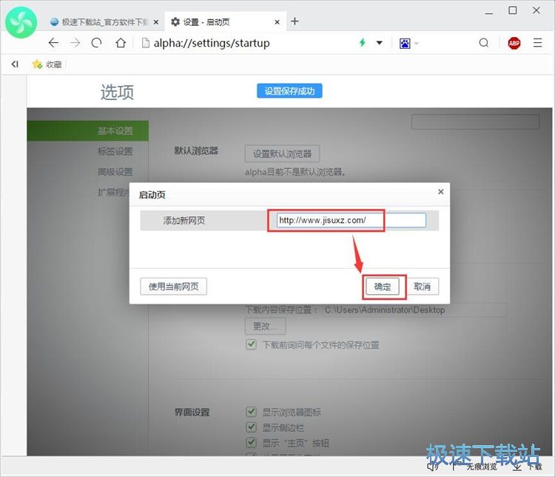Click the new webpage URL input field
This screenshot has height=477, width=555.
pyautogui.click(x=351, y=220)
